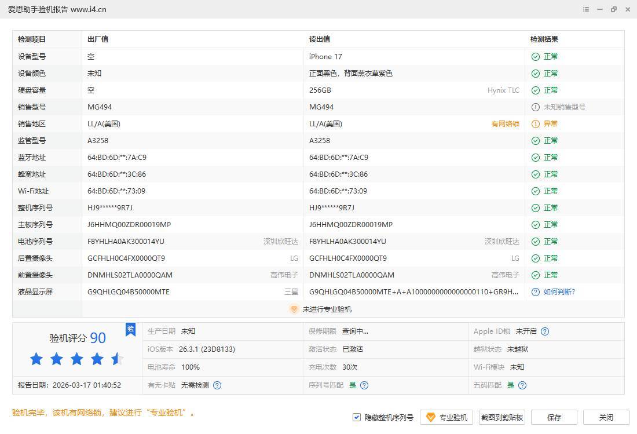637x434 pixels.
Task: Click the orange warning icon for 销售地区
Action: click(536, 124)
